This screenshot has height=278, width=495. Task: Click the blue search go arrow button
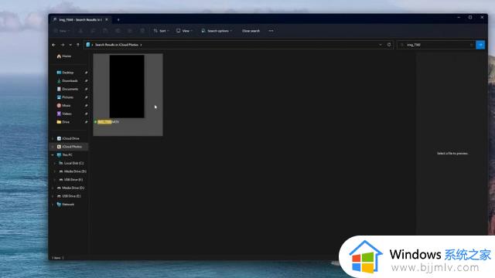tap(480, 45)
